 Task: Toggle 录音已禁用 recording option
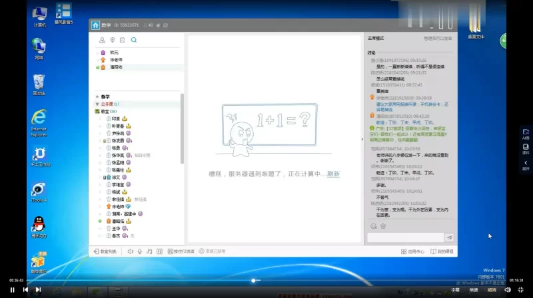[213, 251]
